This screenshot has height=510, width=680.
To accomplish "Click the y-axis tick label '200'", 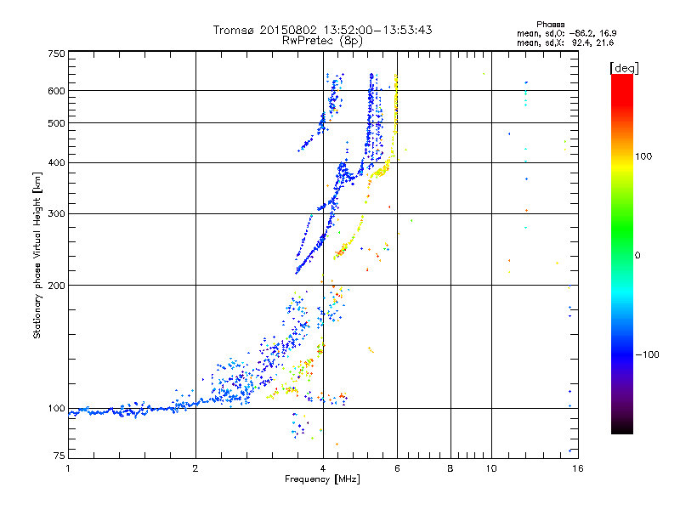I will [x=56, y=286].
